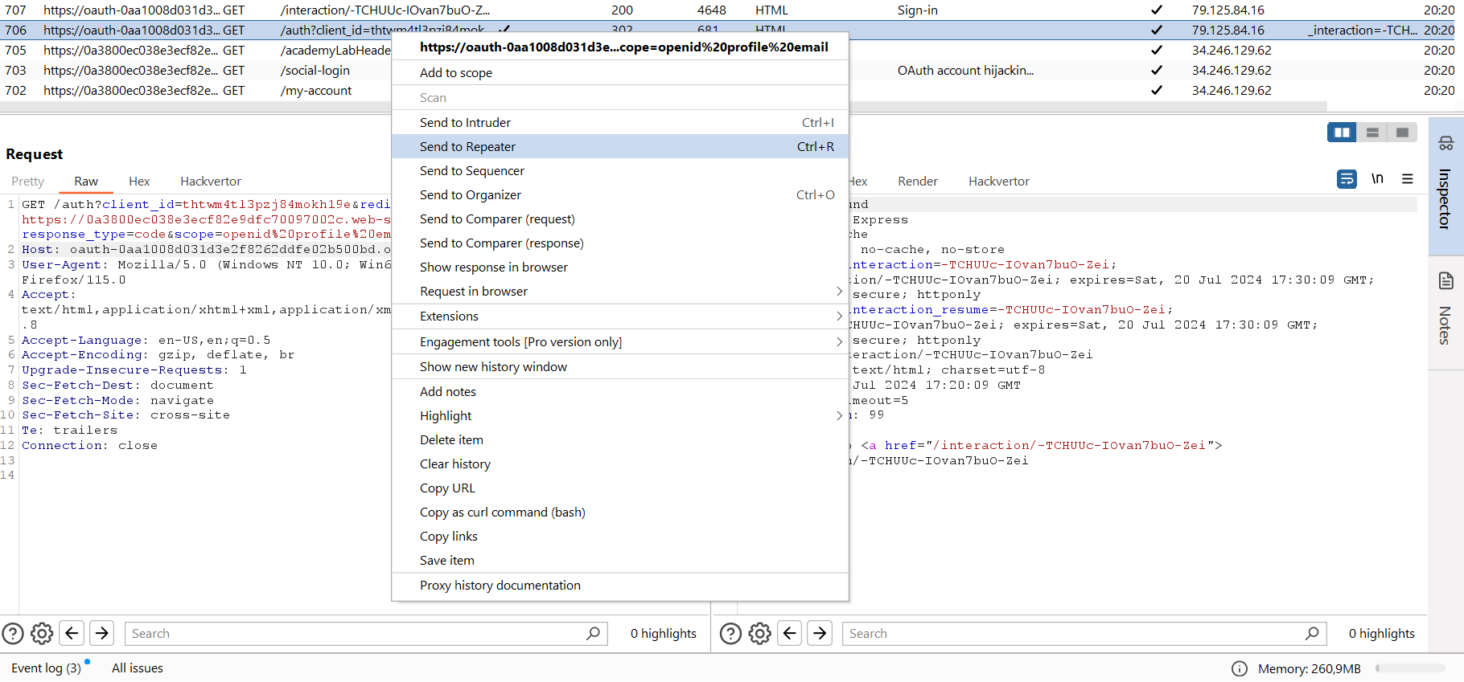Select vertical split layout view icon
Viewport: 1464px width, 682px height.
tap(1372, 133)
